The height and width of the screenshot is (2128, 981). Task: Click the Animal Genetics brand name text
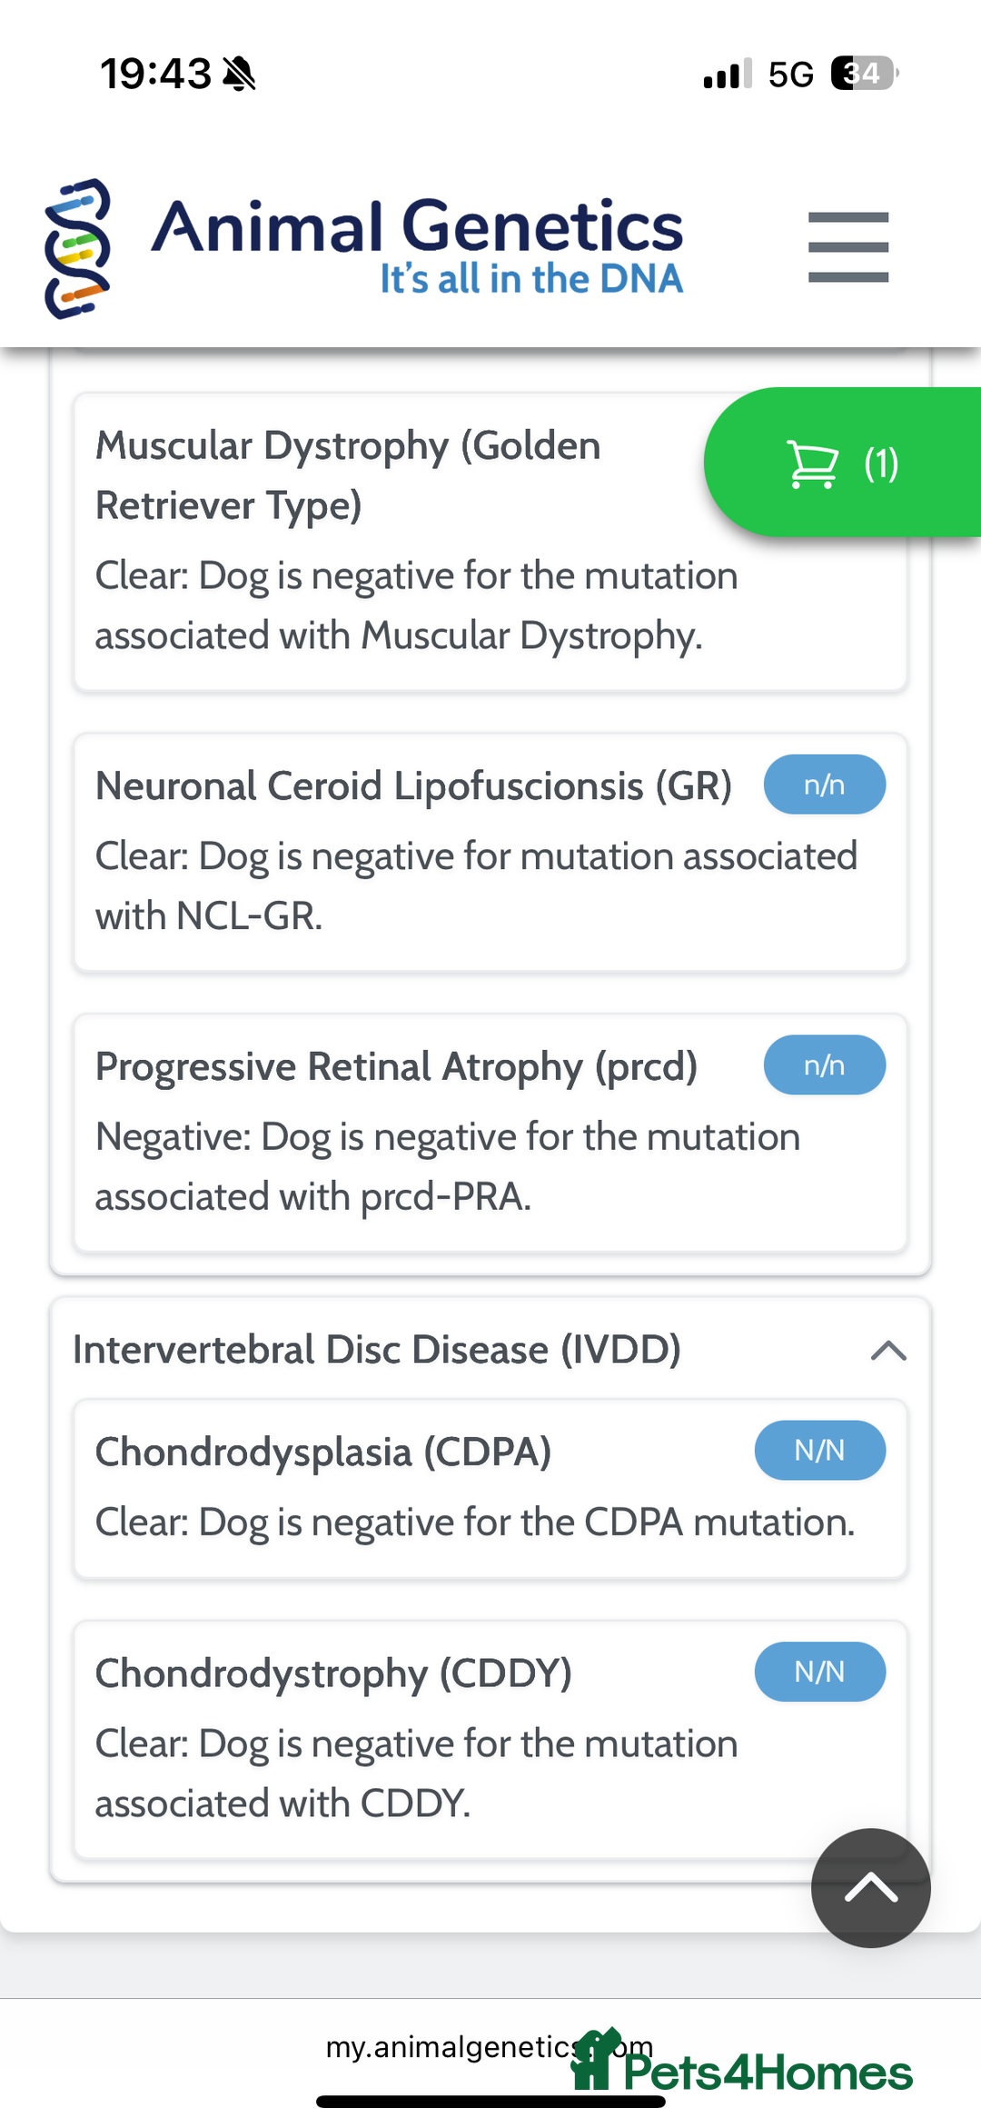[x=417, y=227]
